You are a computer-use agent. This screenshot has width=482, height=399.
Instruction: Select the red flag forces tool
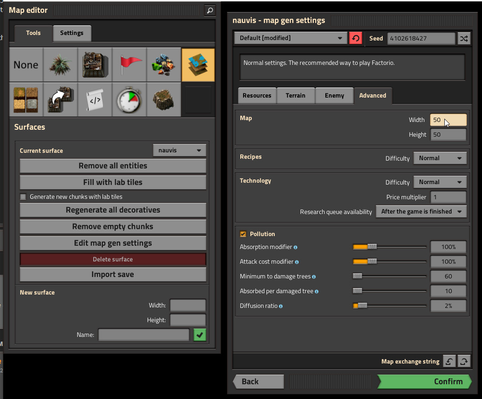[x=130, y=64]
